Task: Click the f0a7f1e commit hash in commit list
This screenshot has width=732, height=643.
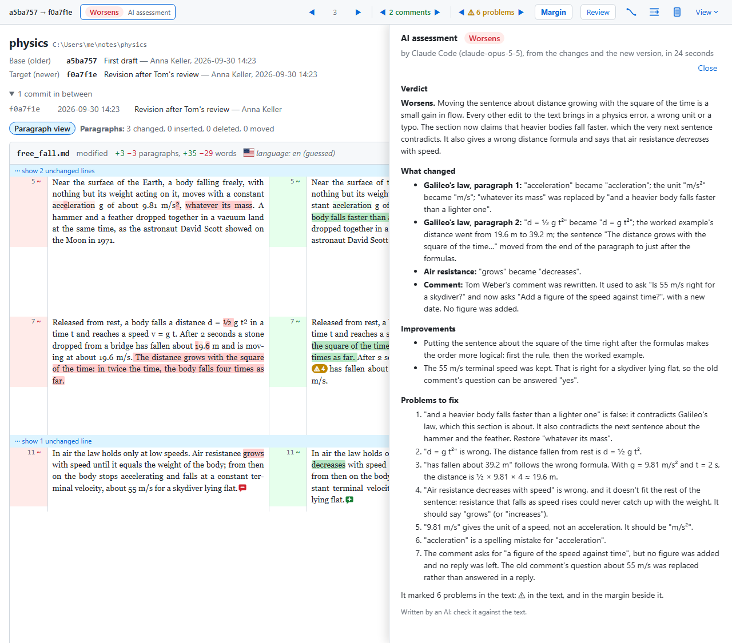Action: click(25, 109)
